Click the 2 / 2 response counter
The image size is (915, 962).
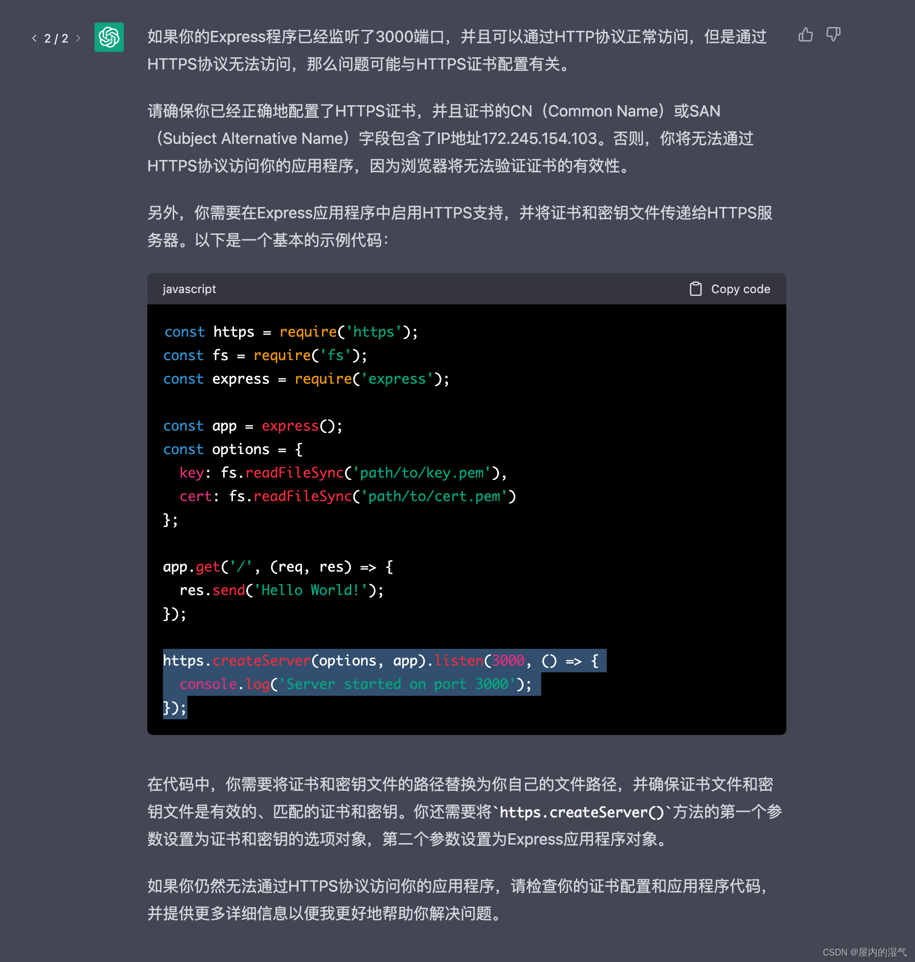click(56, 38)
